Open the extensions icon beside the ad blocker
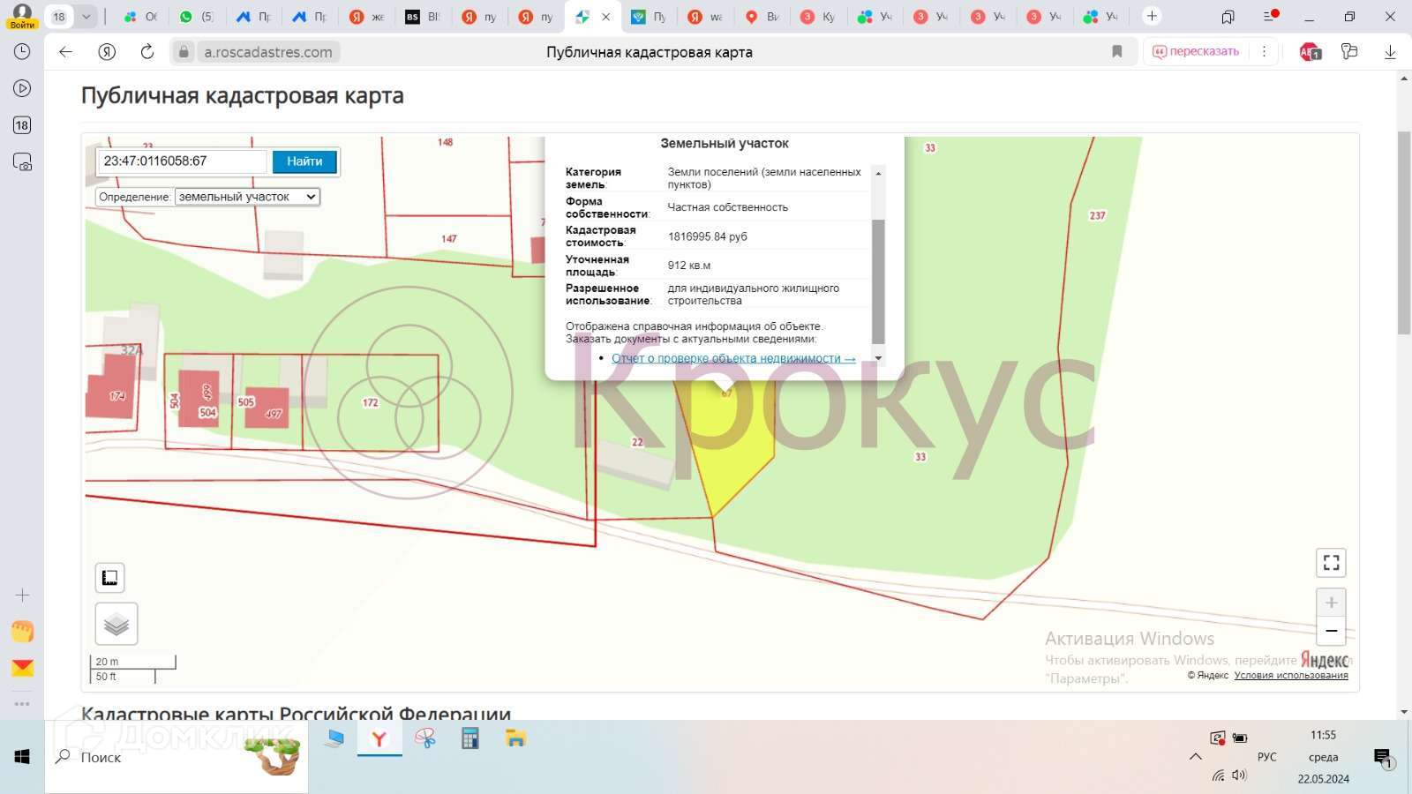The height and width of the screenshot is (794, 1412). [x=1349, y=52]
